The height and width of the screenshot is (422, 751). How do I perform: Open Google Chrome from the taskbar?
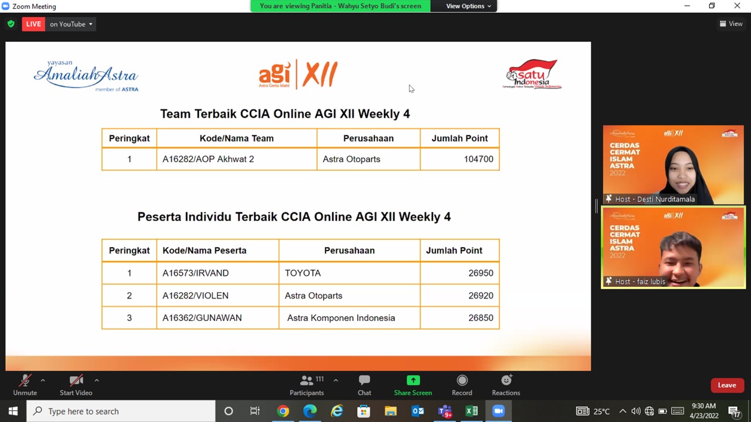click(283, 411)
